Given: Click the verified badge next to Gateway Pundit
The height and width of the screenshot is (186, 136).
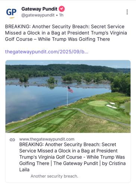Looking at the screenshot, I should pos(62,9).
